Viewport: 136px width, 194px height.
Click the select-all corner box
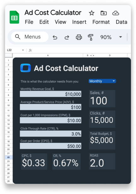(x=8, y=55)
